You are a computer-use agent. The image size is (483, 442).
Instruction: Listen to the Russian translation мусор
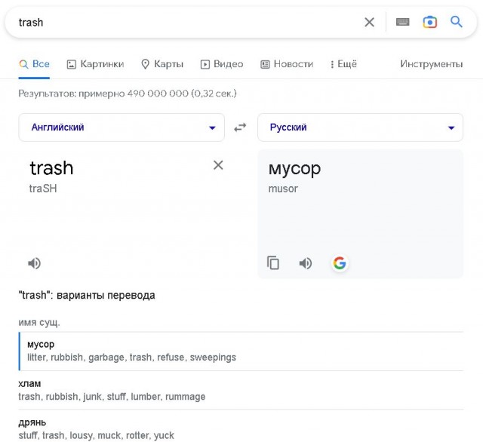pyautogui.click(x=306, y=263)
